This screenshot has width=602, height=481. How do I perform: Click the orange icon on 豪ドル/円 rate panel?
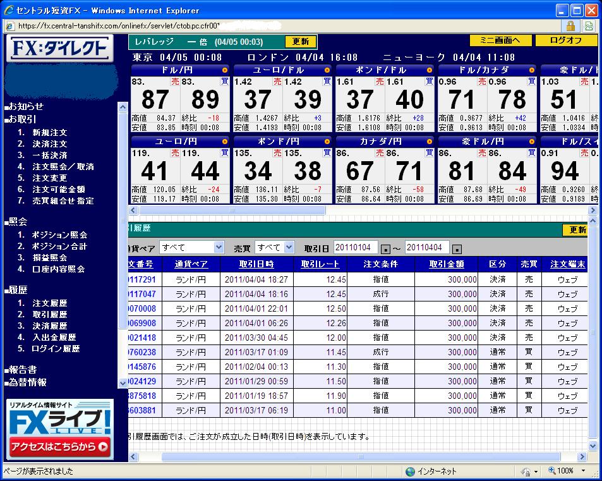(x=532, y=142)
